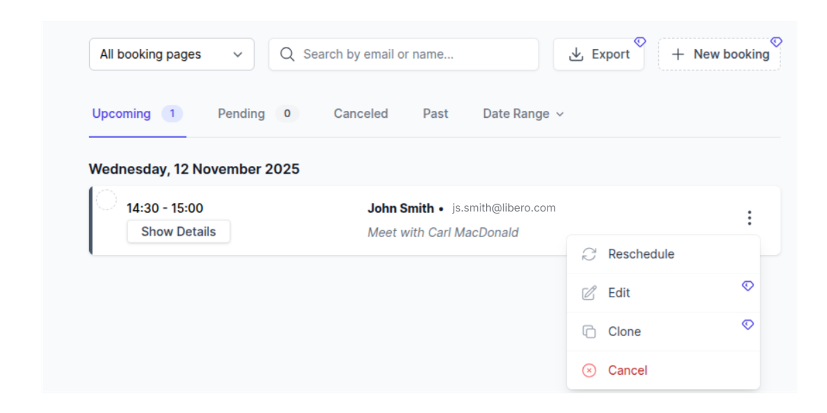This screenshot has height=413, width=827.
Task: Expand the Date Range filter
Action: [523, 114]
